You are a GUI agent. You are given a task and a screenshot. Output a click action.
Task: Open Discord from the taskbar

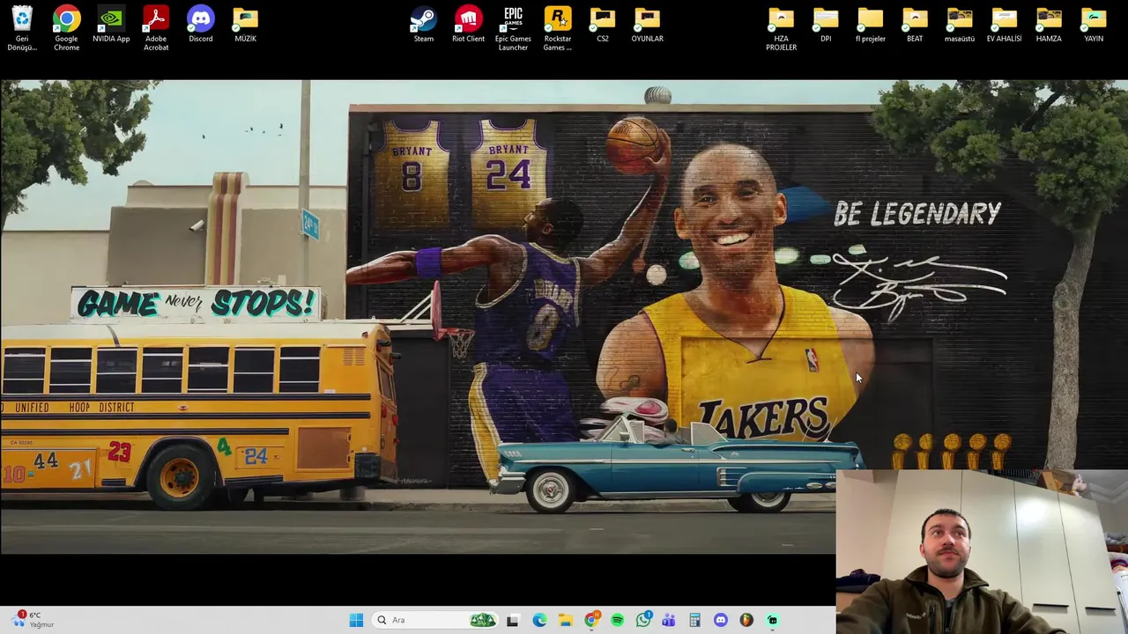click(721, 620)
